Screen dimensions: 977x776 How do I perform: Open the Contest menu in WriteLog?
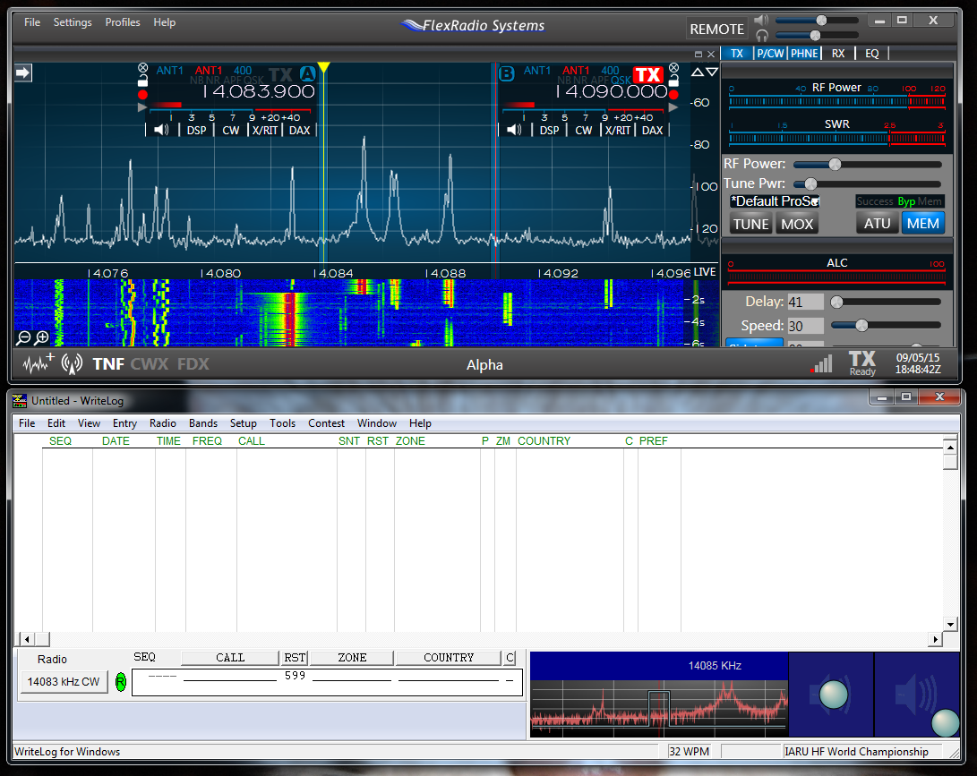click(x=326, y=423)
